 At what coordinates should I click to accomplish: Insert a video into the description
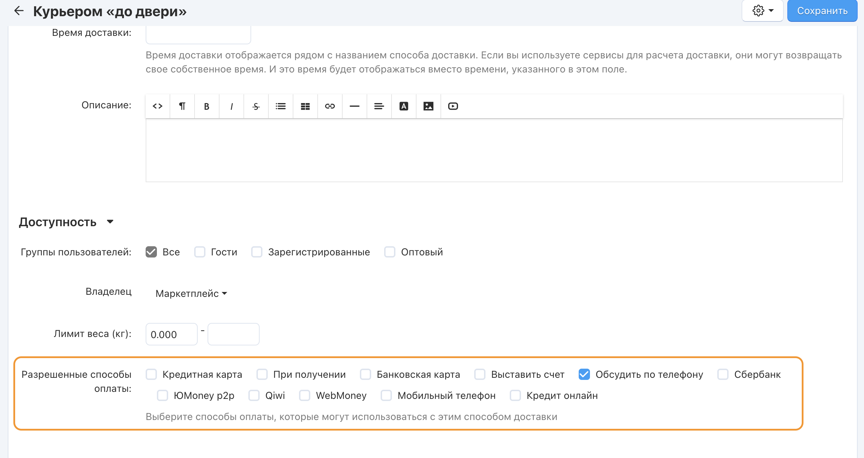tap(453, 106)
